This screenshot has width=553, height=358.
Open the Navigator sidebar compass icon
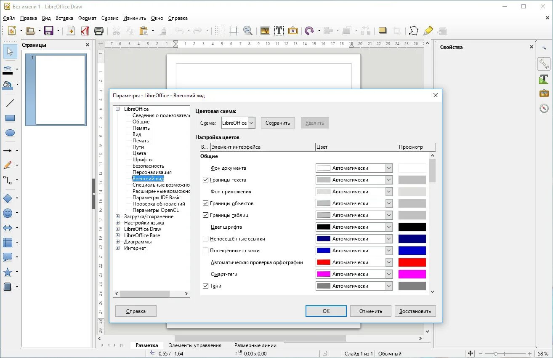[x=544, y=108]
